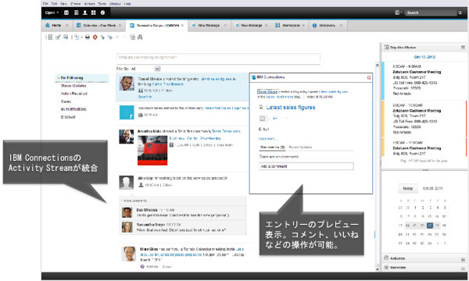Screen dimensions: 469x281
Task: Switch to the Home tab
Action: pos(55,26)
